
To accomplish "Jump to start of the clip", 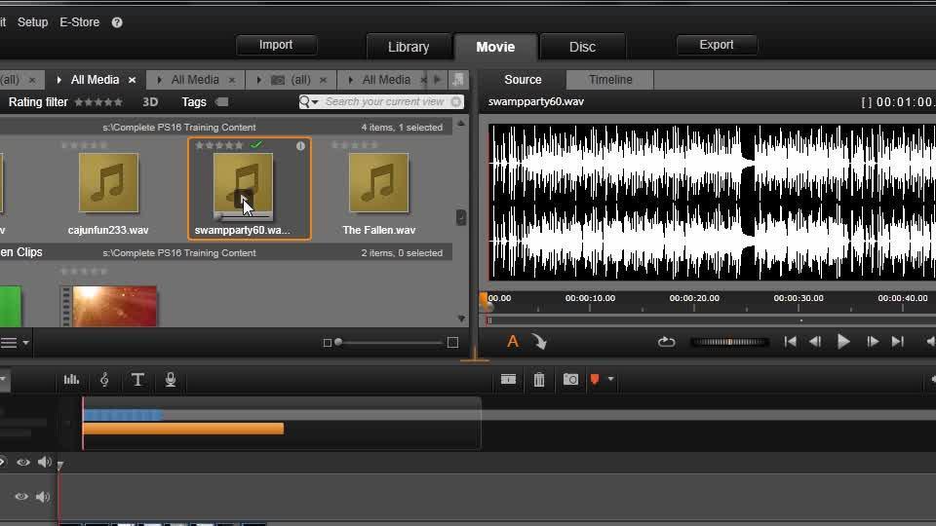I will click(791, 342).
